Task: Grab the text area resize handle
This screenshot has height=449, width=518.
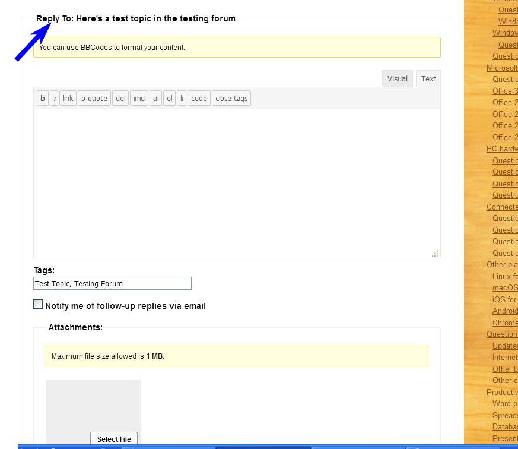Action: [435, 254]
